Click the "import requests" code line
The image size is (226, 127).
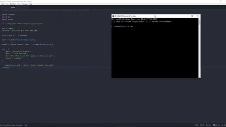(8, 14)
